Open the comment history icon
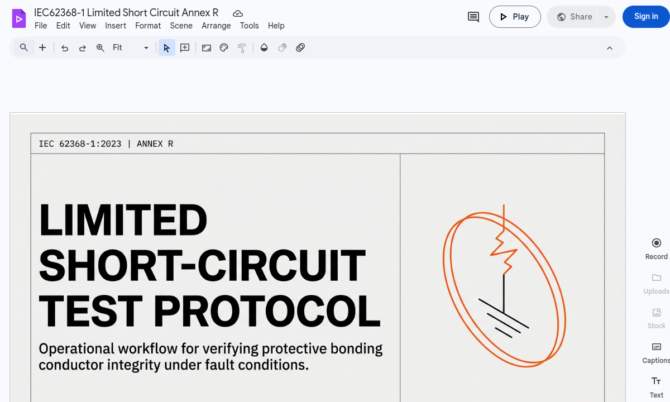This screenshot has height=402, width=670. click(x=473, y=17)
